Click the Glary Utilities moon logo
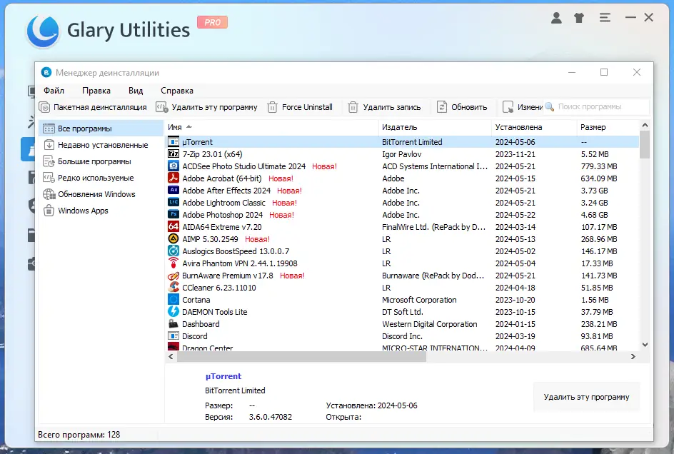The height and width of the screenshot is (454, 674). [x=42, y=31]
